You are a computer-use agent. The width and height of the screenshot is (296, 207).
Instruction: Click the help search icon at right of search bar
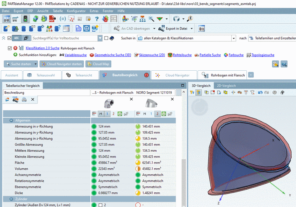point(284,64)
